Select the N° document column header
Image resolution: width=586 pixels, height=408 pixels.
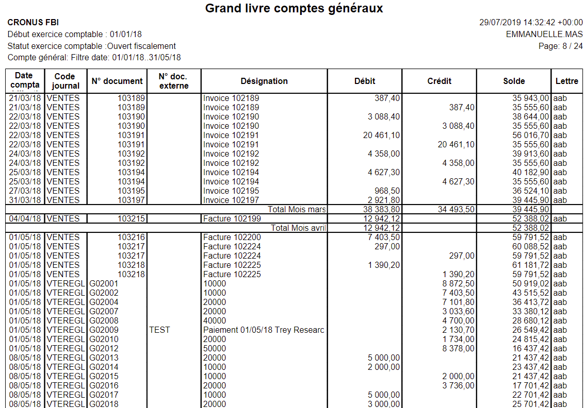point(117,81)
